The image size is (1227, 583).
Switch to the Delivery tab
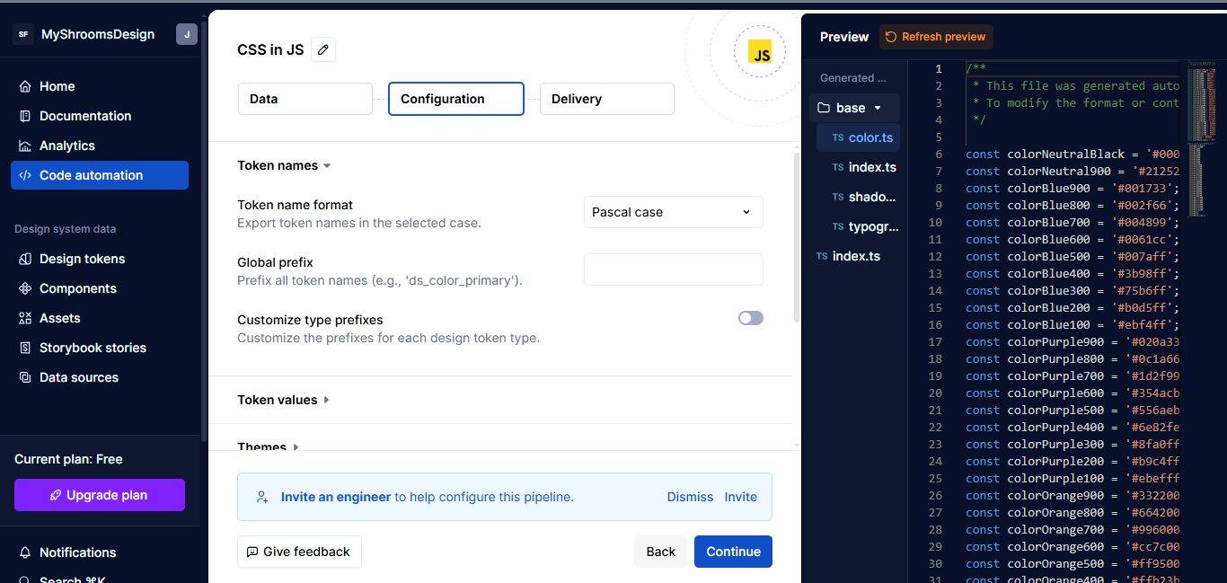[x=606, y=99]
